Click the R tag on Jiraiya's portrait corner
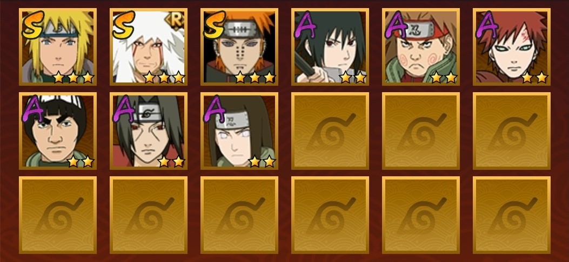Viewport: 569px width, 262px height. pos(176,22)
